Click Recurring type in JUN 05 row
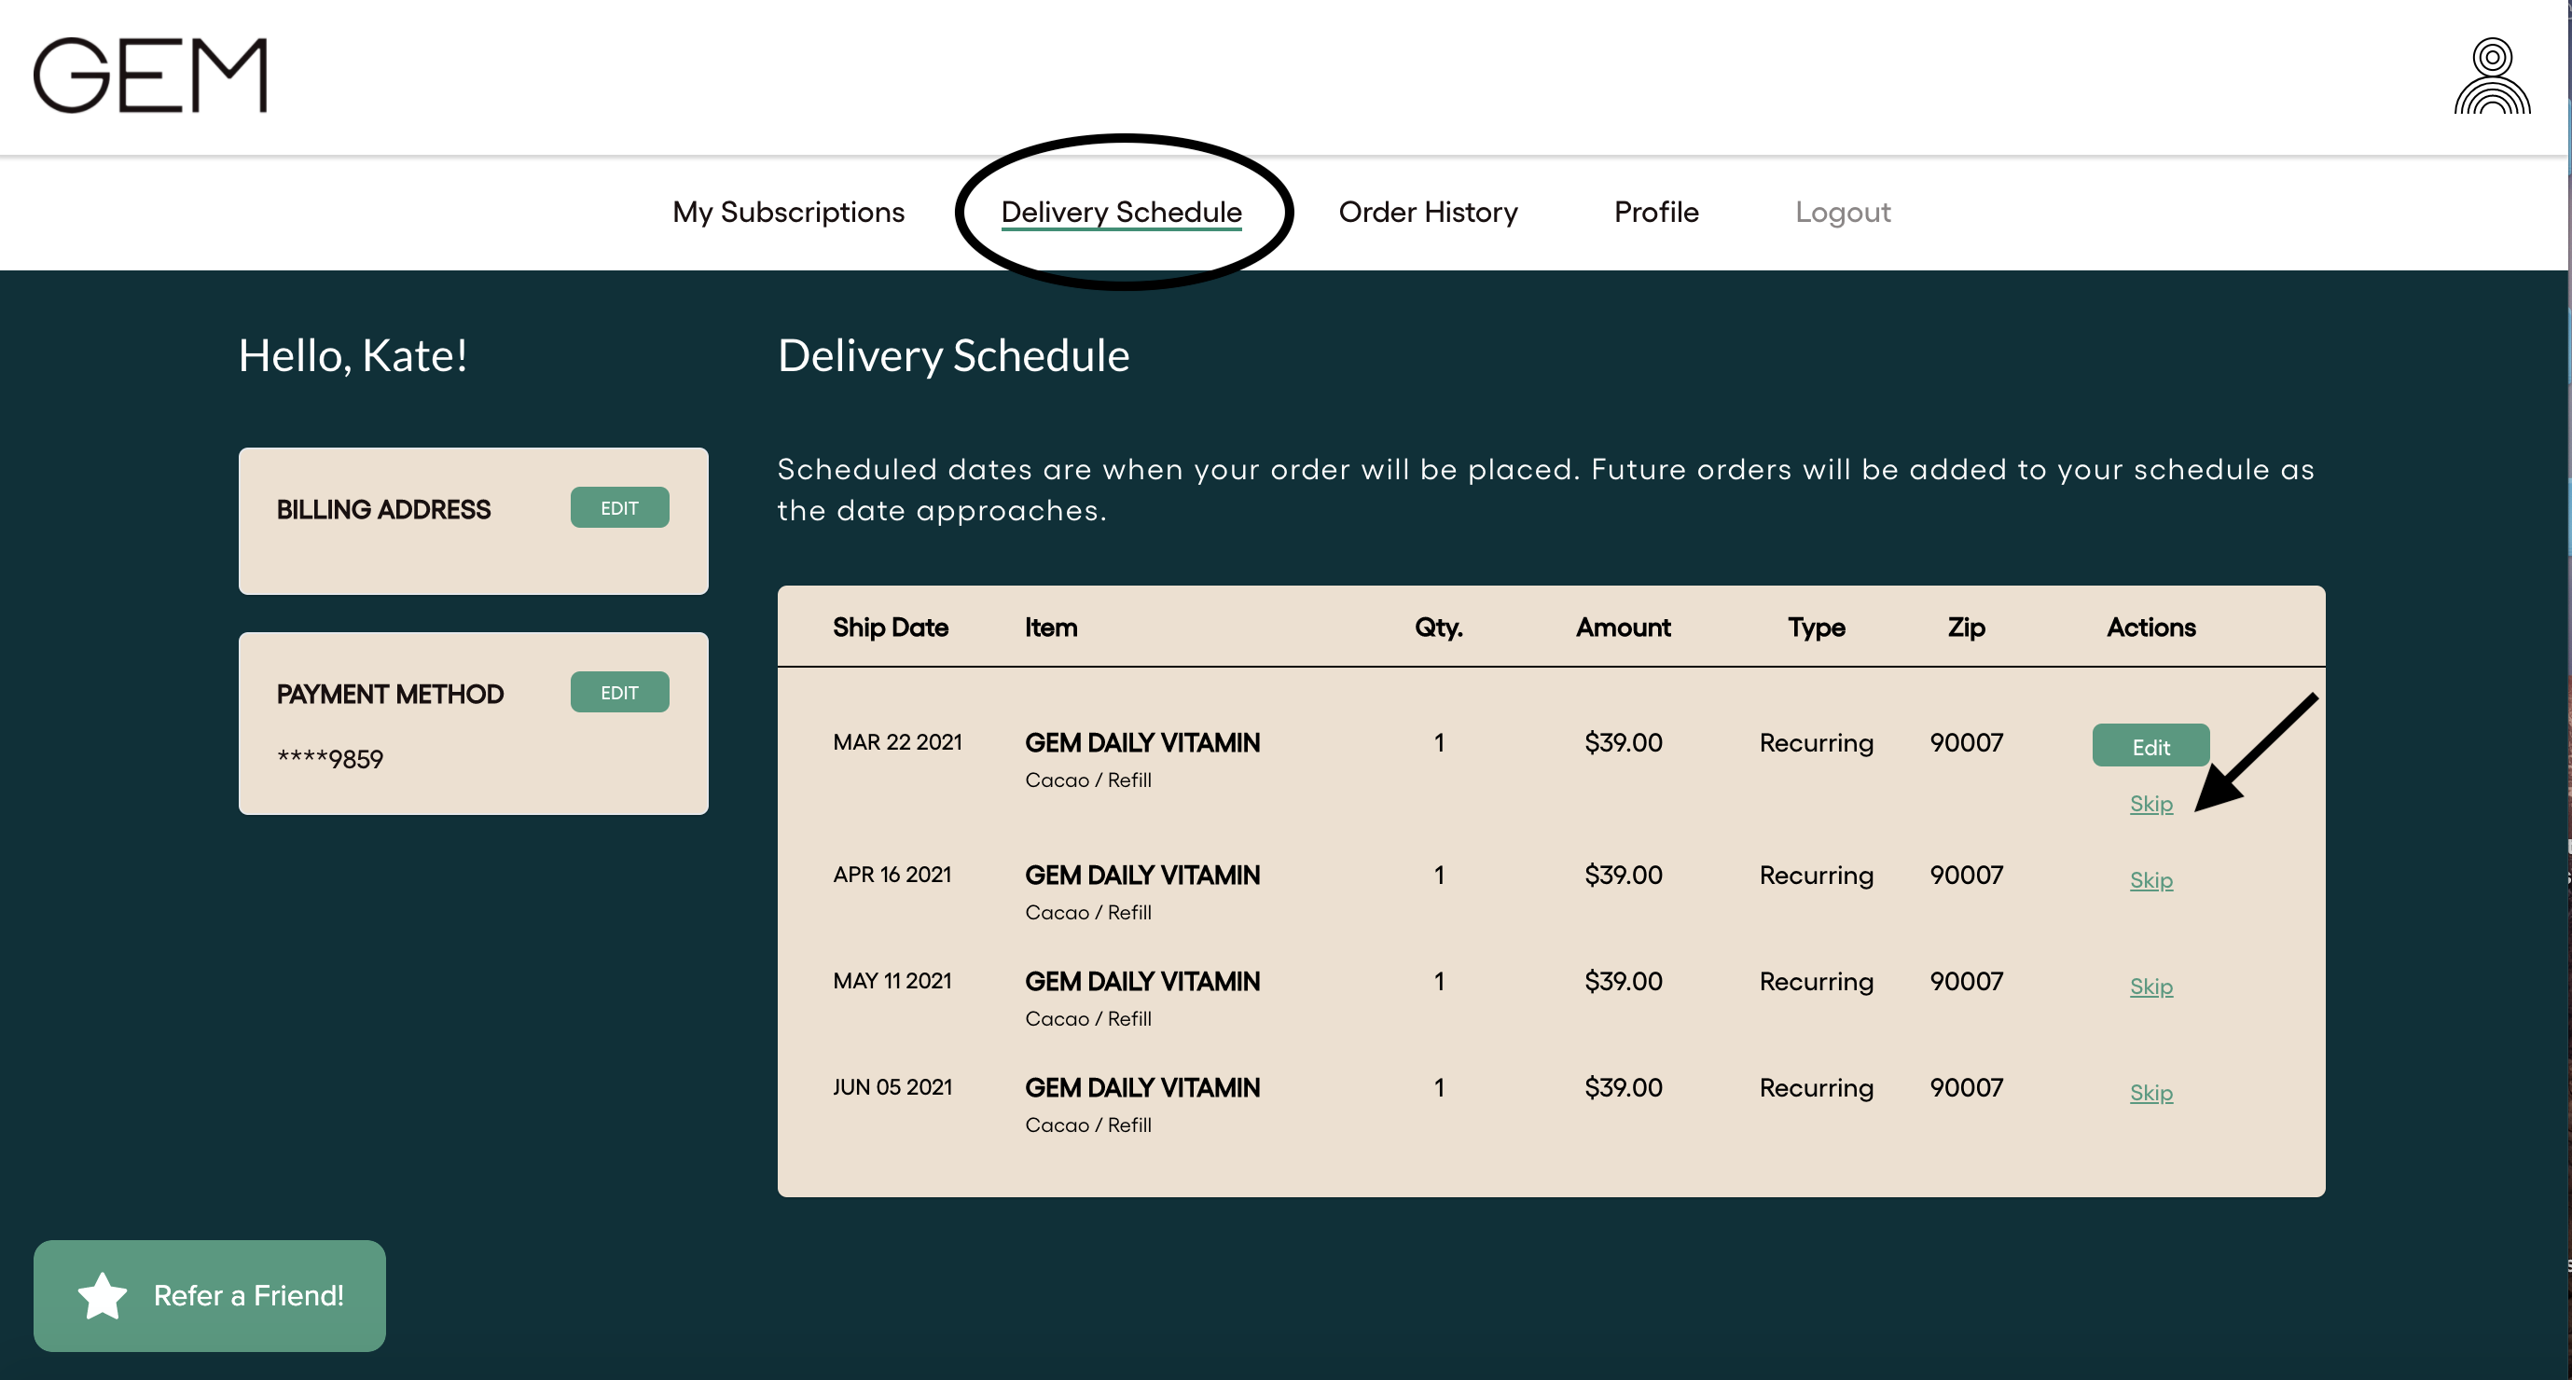The height and width of the screenshot is (1380, 2572). coord(1817,1087)
